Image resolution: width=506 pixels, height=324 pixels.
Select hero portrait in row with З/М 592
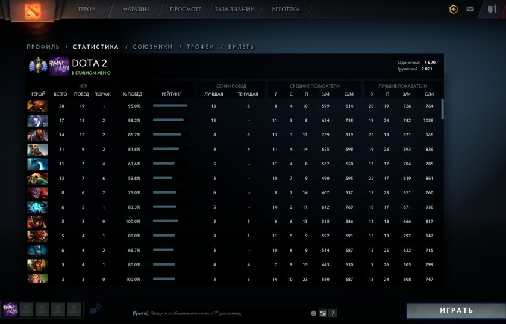click(37, 236)
